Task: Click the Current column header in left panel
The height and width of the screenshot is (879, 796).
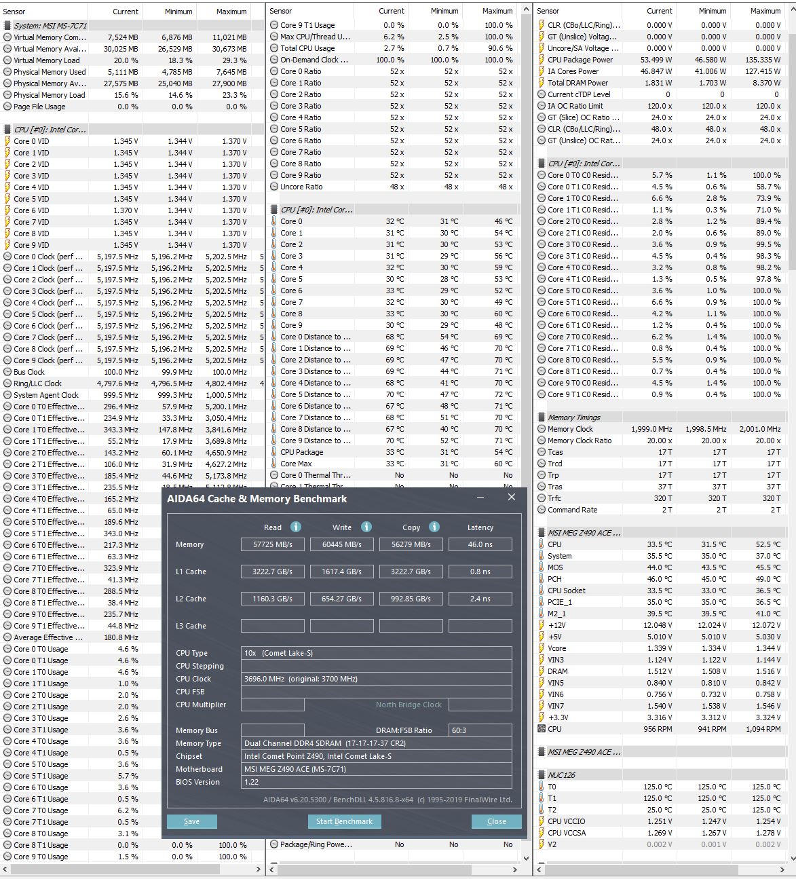Action: pos(125,12)
